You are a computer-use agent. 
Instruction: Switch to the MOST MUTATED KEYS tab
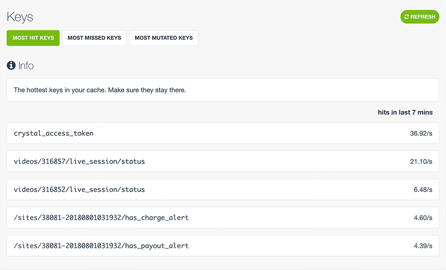[x=163, y=38]
